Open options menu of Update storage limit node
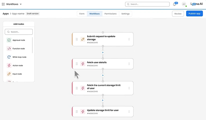Viewport: 206px width, 120px height. (x=129, y=112)
